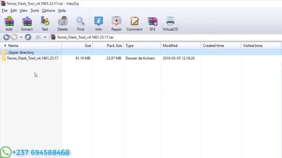Click the 23.97 MB pack size cell

point(114,58)
